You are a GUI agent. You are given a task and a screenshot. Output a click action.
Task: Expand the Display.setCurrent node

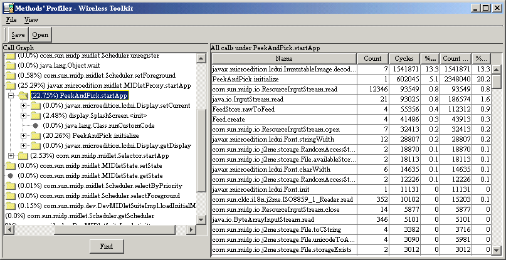click(23, 105)
